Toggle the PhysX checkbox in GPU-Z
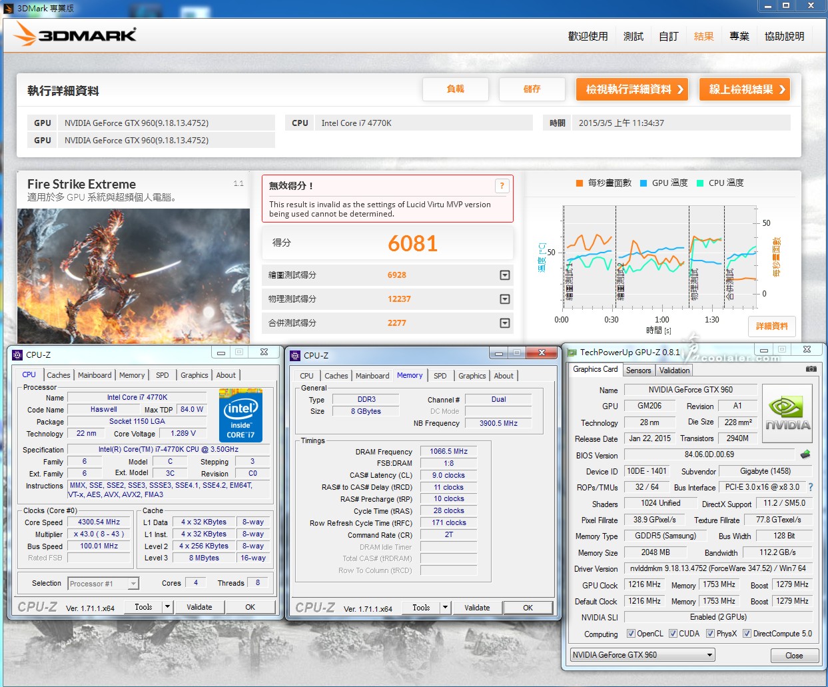 [710, 634]
